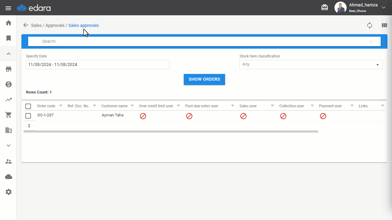Open the Order code column filter

[61, 106]
